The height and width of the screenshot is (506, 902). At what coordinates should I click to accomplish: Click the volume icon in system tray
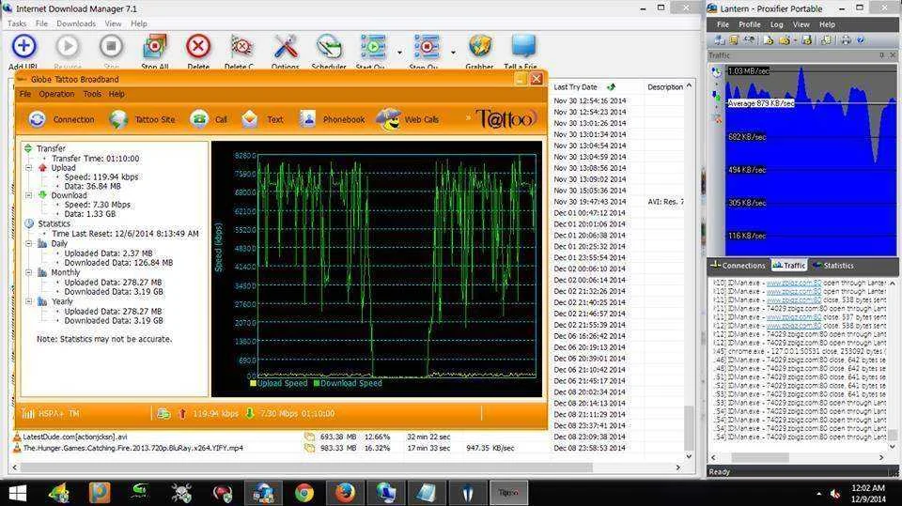[834, 494]
